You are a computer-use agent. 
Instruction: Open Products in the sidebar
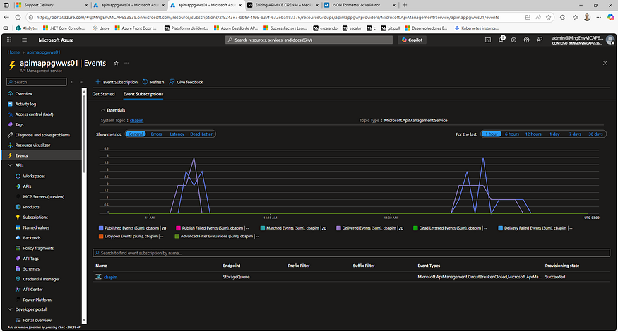31,207
